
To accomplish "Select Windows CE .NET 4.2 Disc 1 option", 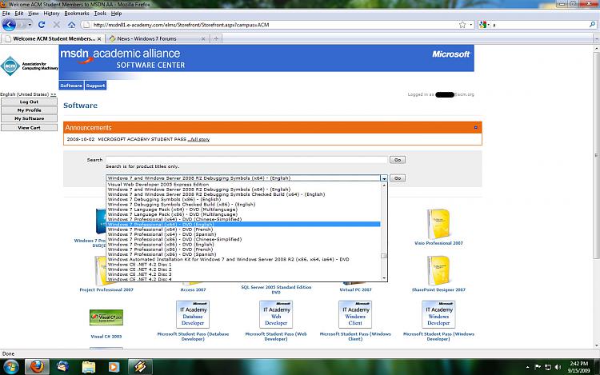I will tap(243, 264).
